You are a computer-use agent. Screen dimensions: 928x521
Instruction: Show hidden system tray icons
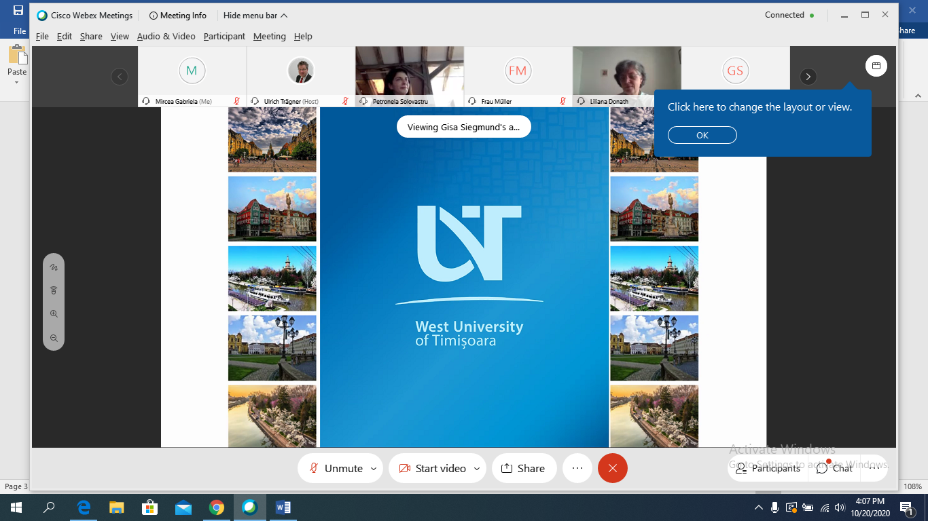click(759, 507)
